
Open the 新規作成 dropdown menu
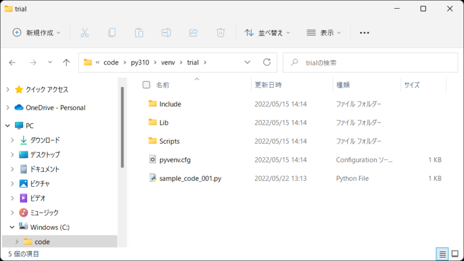(37, 32)
